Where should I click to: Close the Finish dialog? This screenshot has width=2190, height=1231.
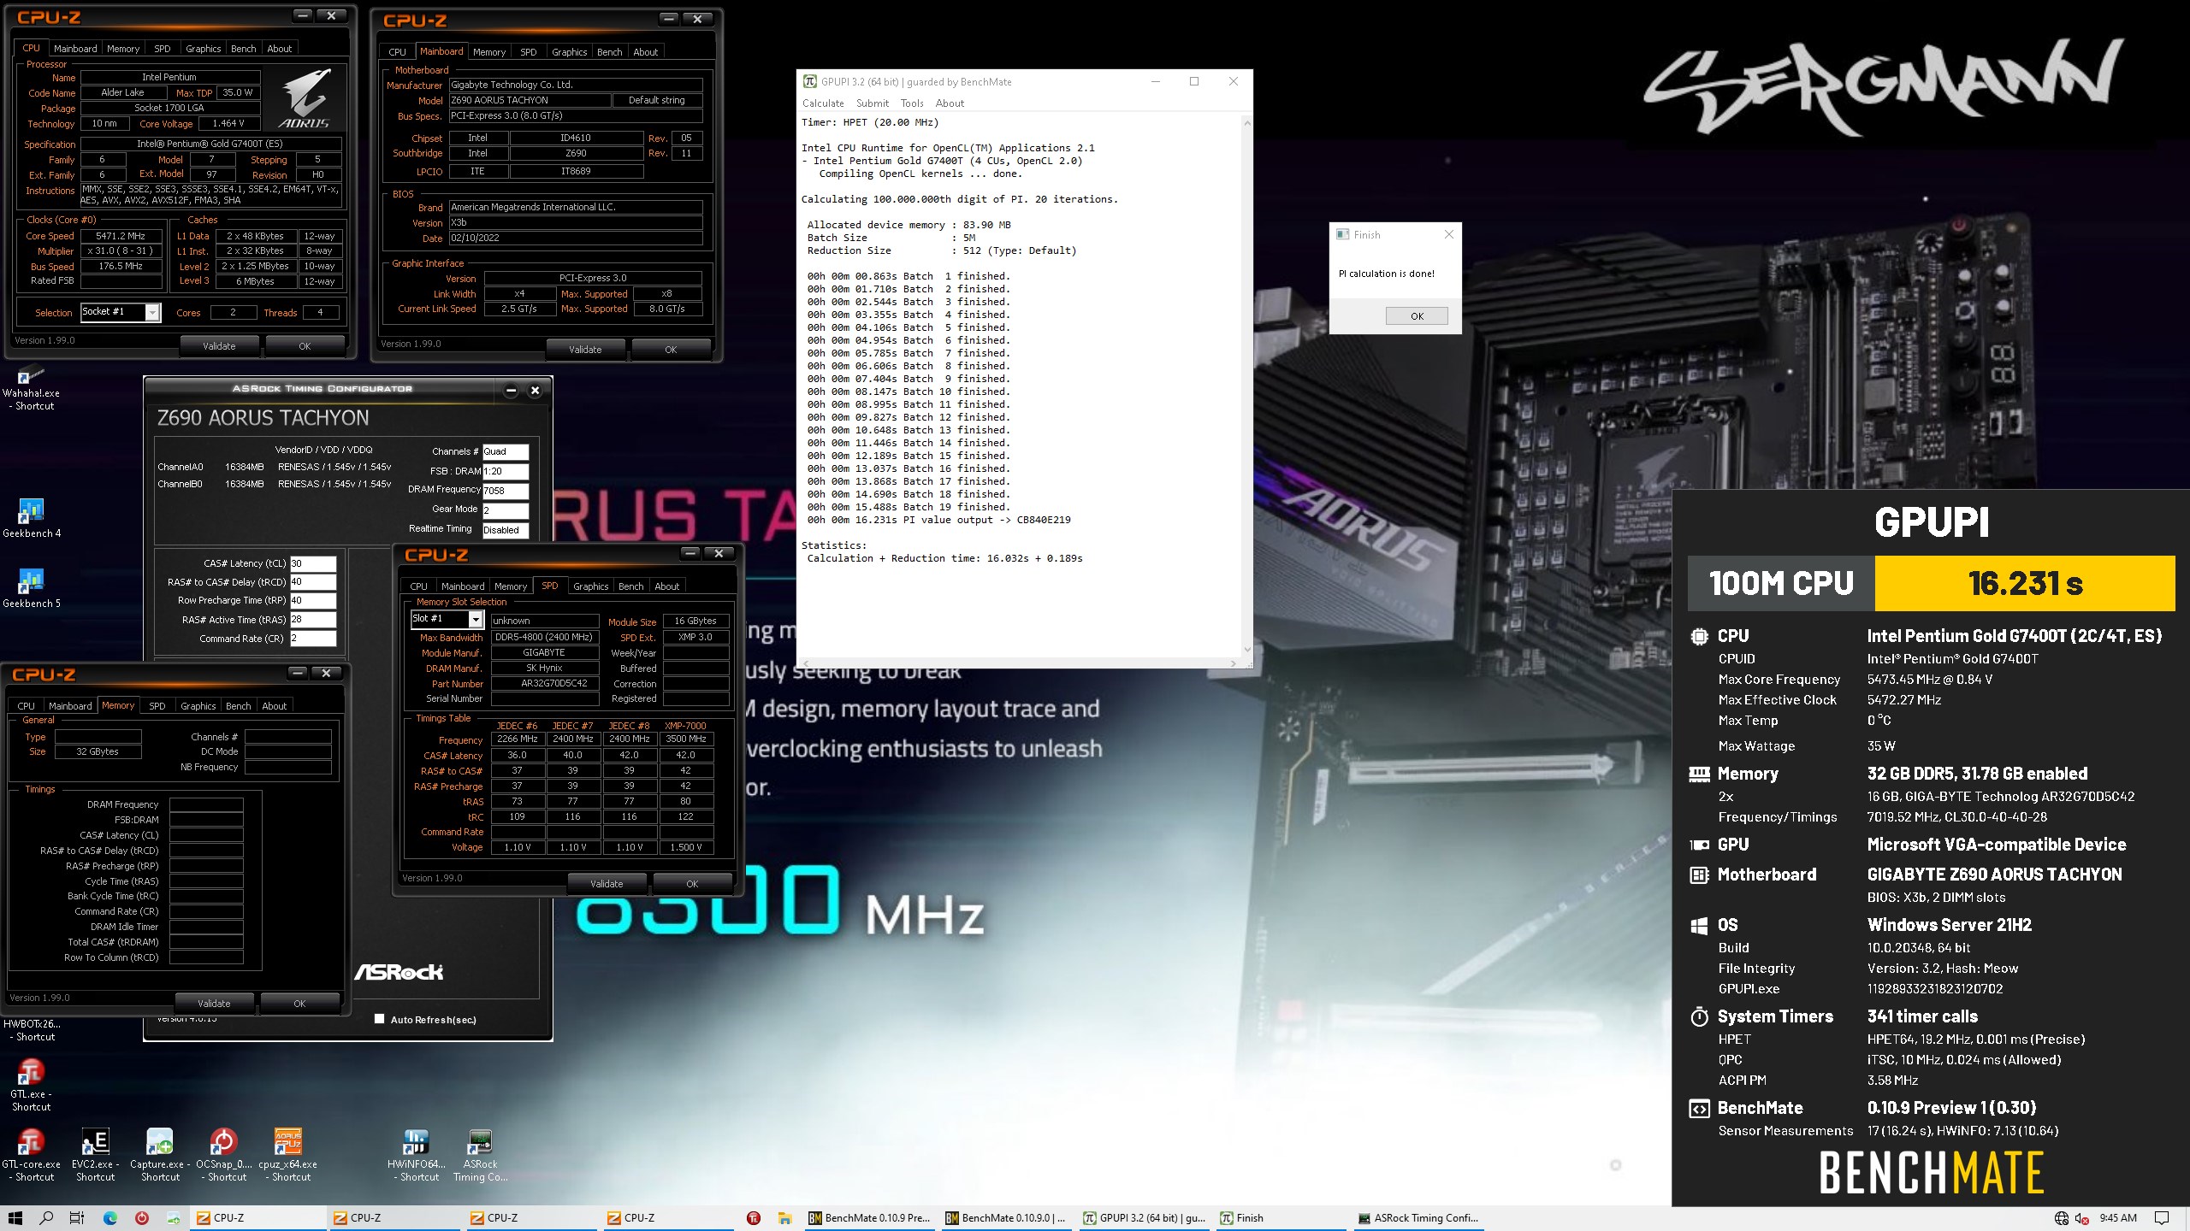1448,234
